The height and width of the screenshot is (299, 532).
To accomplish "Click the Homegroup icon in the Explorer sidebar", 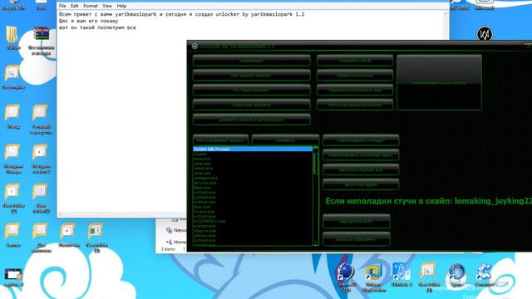I will click(x=169, y=242).
